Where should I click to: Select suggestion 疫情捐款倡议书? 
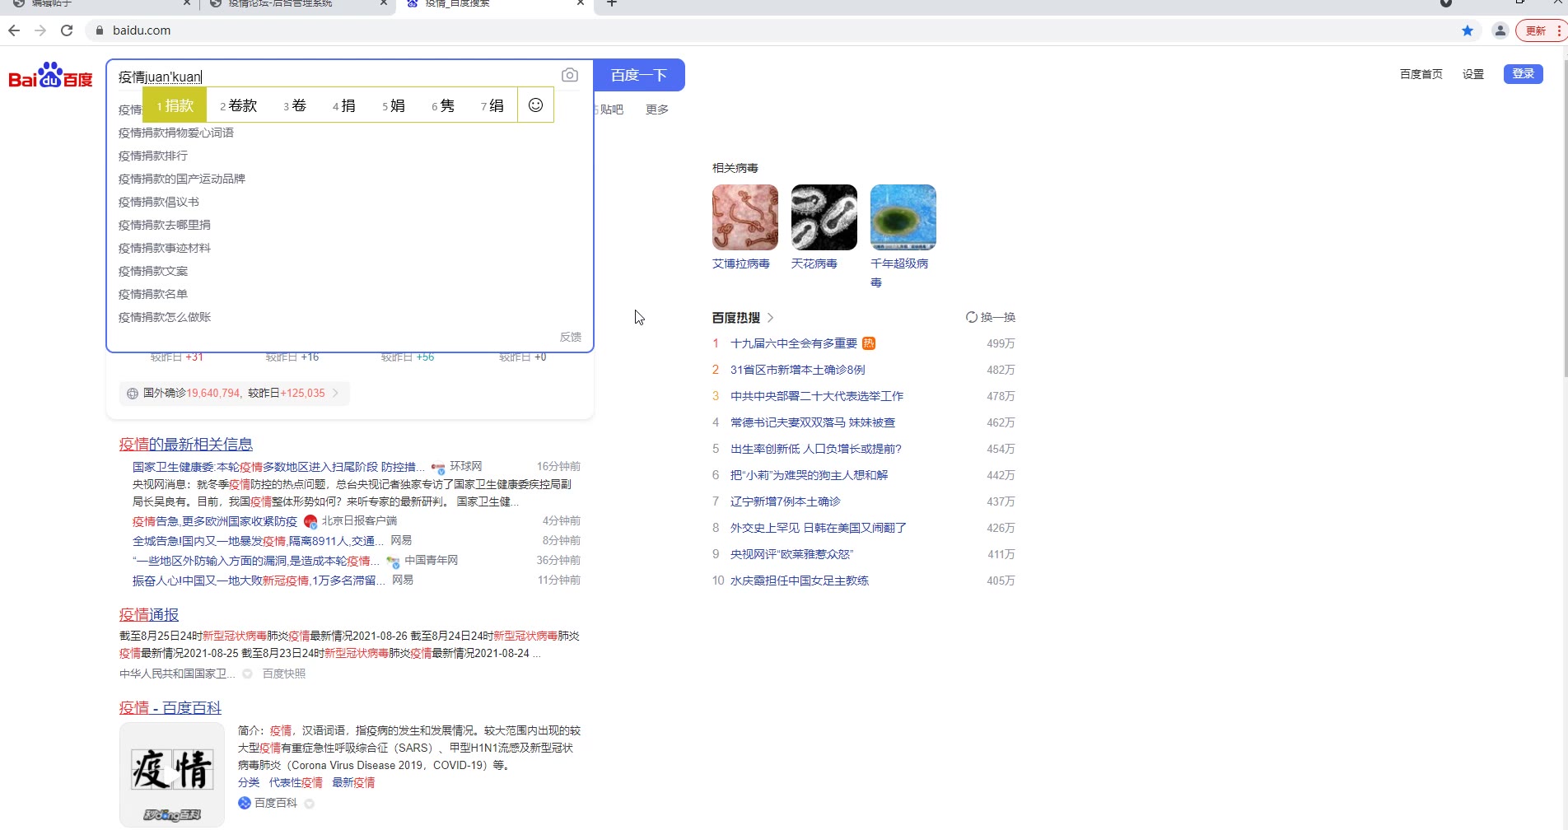[159, 202]
